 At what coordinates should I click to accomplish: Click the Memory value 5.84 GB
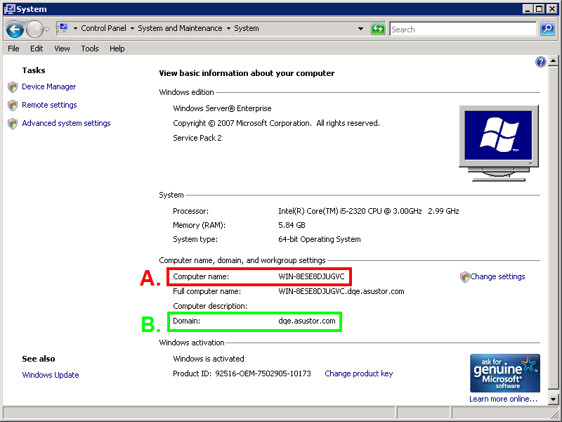(x=292, y=225)
